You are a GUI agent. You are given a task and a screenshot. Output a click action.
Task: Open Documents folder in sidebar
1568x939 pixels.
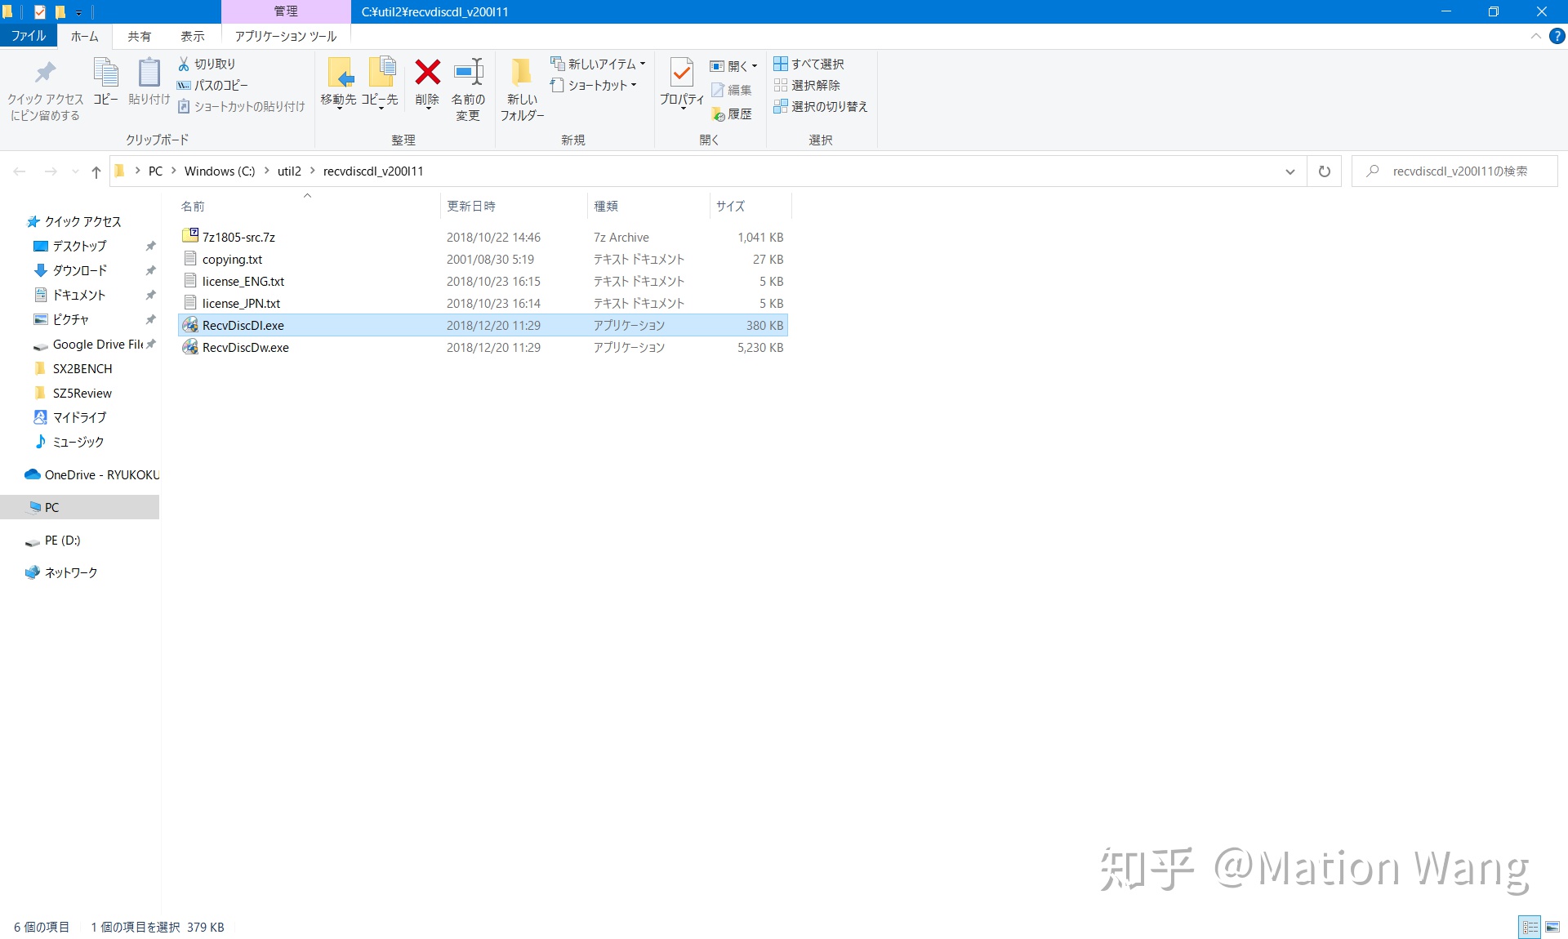click(x=80, y=295)
